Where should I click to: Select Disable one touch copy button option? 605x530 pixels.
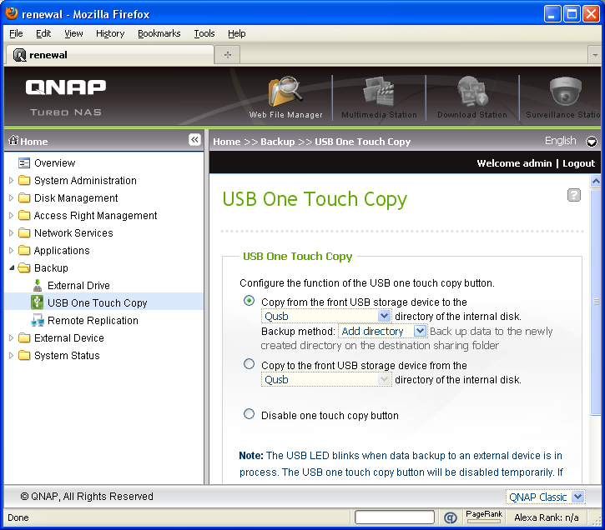(x=249, y=414)
